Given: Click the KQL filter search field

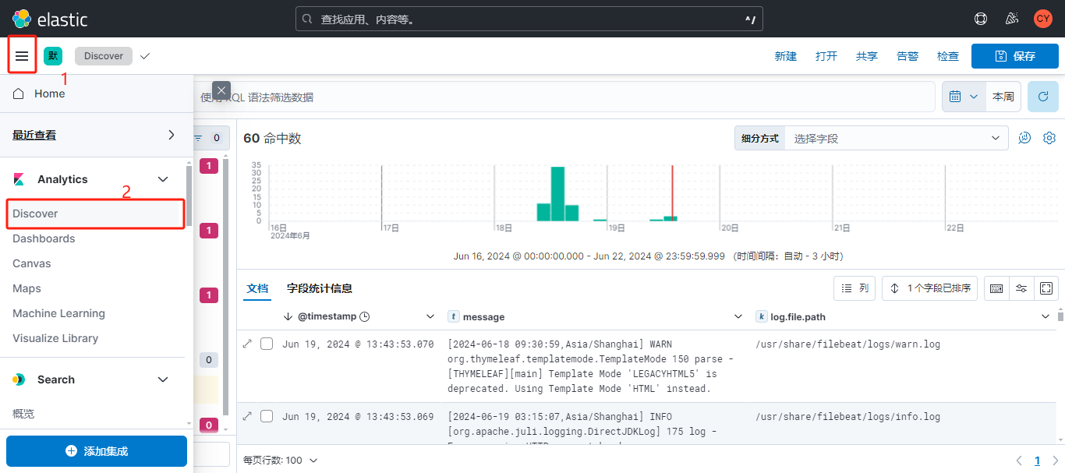Looking at the screenshot, I should 561,97.
